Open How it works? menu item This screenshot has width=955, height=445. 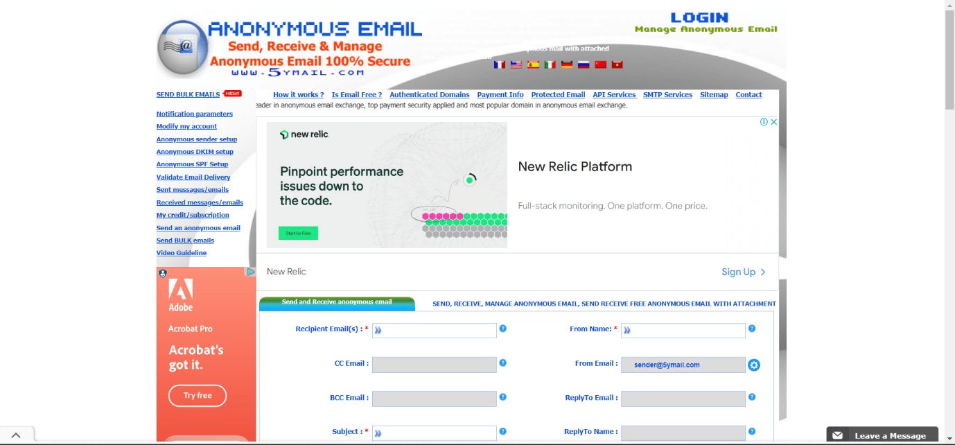pos(299,95)
